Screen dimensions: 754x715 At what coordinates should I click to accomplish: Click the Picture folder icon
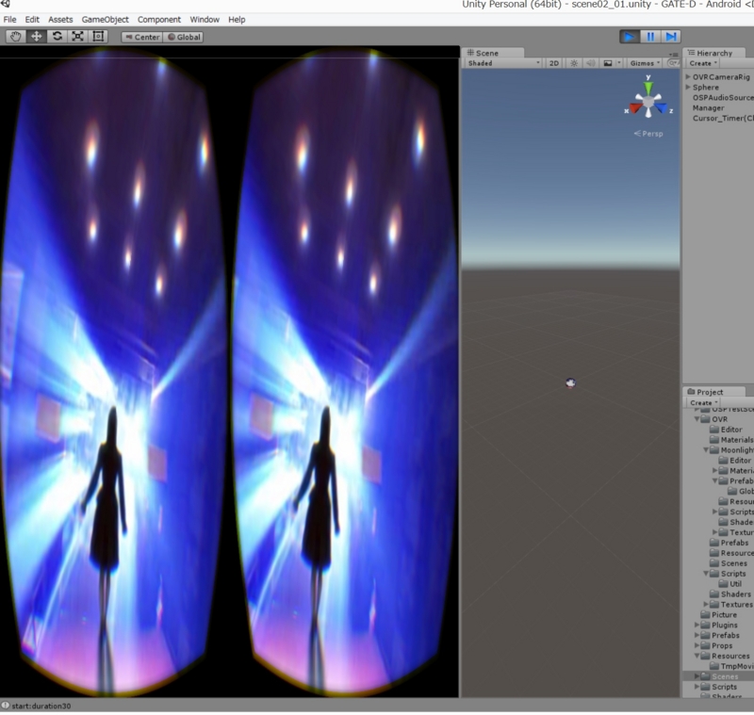tap(705, 614)
